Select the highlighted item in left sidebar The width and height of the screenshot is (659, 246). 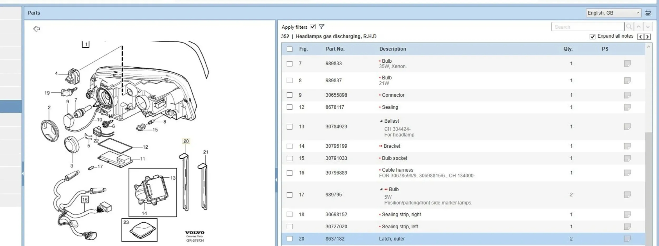pos(11,107)
